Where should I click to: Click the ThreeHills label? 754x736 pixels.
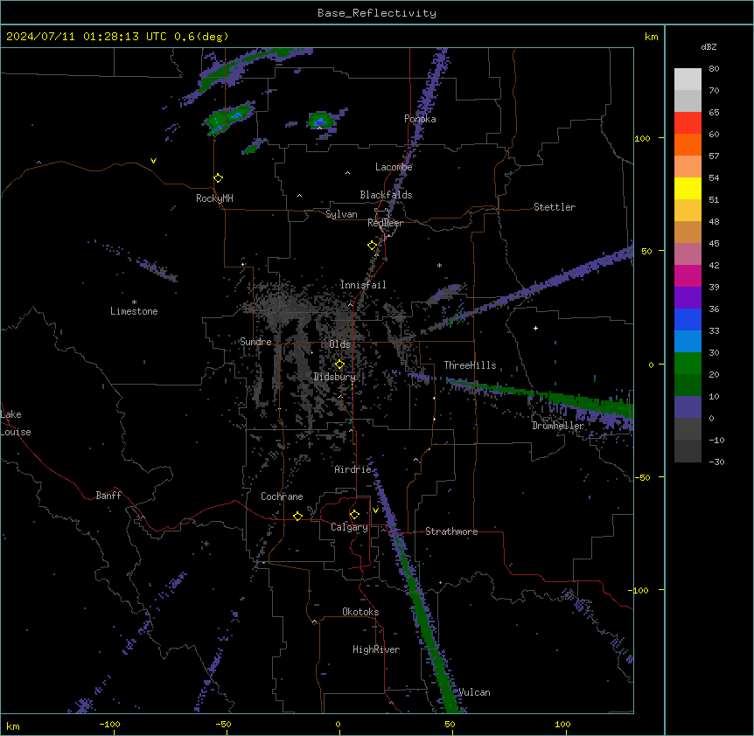click(471, 365)
